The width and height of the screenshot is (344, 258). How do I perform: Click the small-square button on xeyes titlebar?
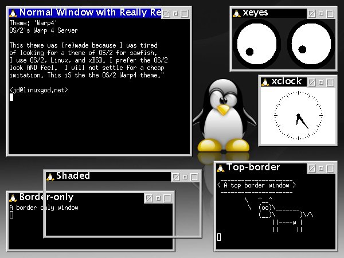(321, 14)
